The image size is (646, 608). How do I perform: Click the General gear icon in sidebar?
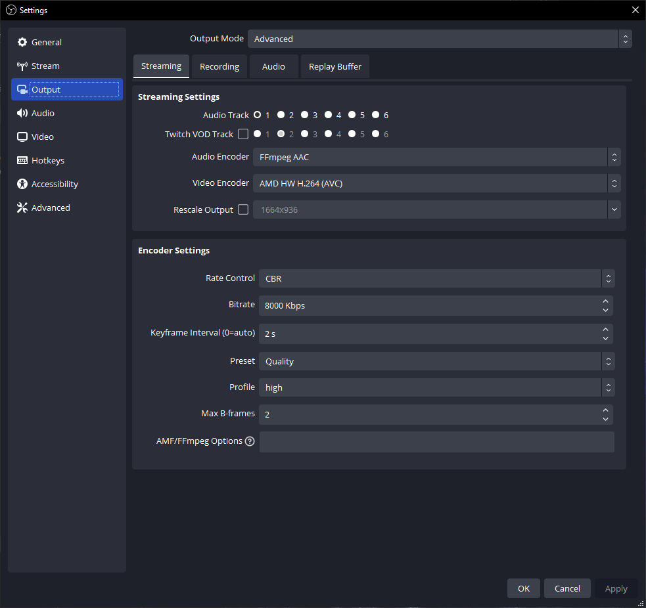click(22, 42)
